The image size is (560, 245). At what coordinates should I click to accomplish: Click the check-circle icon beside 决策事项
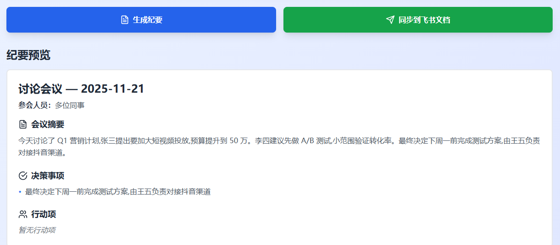coord(23,176)
